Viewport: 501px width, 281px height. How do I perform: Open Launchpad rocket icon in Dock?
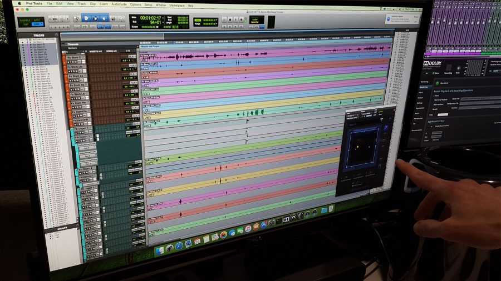click(170, 248)
